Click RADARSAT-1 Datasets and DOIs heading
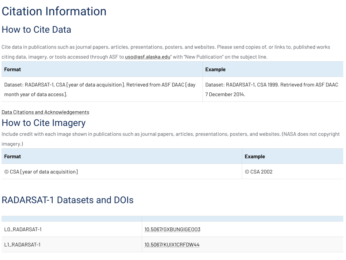Image resolution: width=346 pixels, height=260 pixels. tap(68, 200)
